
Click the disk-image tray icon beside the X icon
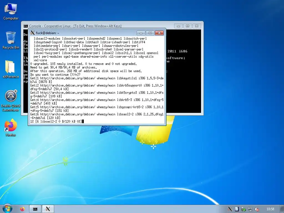pos(237,209)
